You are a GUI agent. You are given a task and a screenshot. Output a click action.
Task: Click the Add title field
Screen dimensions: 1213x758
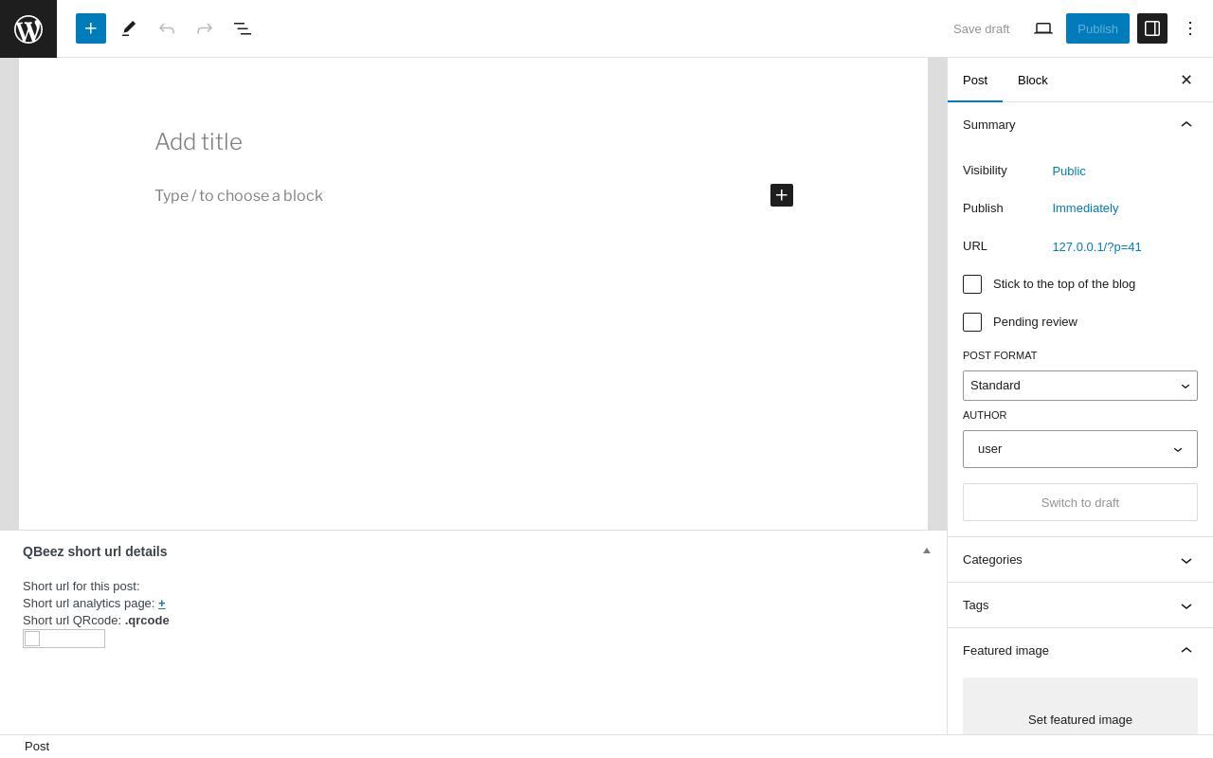point(474,142)
